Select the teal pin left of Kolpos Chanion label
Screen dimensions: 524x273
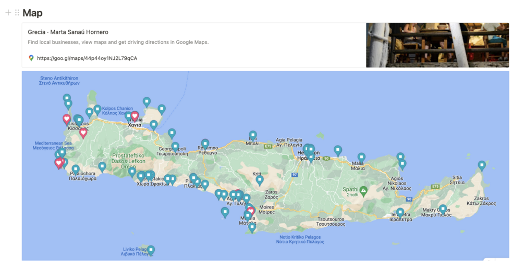[98, 109]
